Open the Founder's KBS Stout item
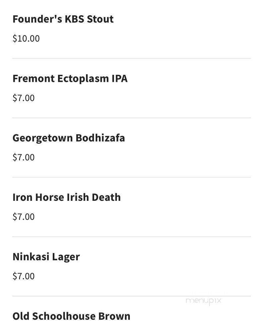 point(63,19)
